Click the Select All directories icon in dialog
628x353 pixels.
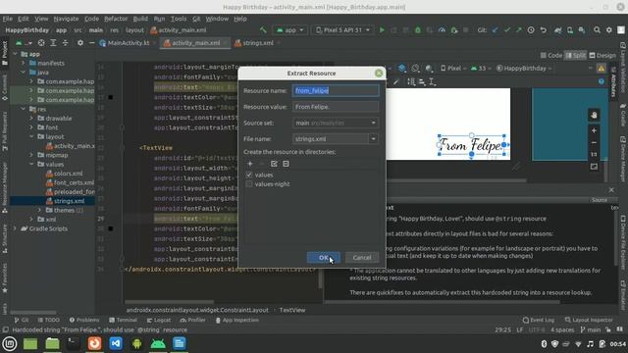coord(274,164)
